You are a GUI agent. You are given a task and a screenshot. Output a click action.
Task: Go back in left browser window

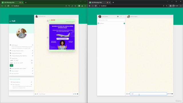2,6
